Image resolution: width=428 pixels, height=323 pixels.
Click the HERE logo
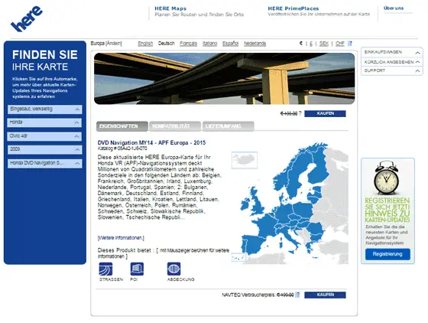[27, 18]
